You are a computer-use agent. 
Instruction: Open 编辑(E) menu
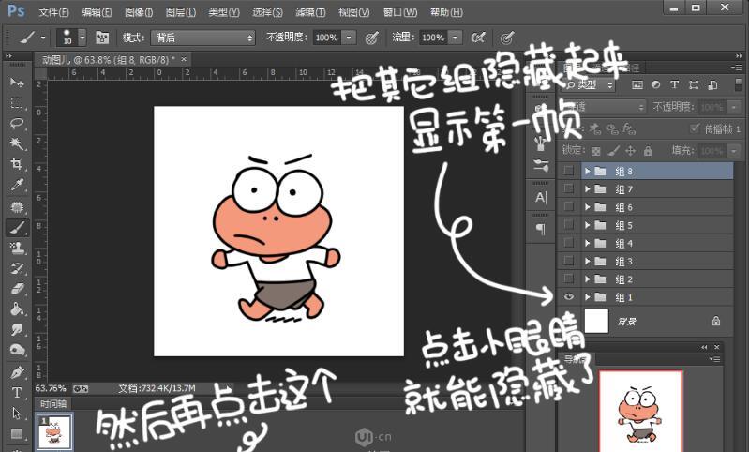[97, 12]
